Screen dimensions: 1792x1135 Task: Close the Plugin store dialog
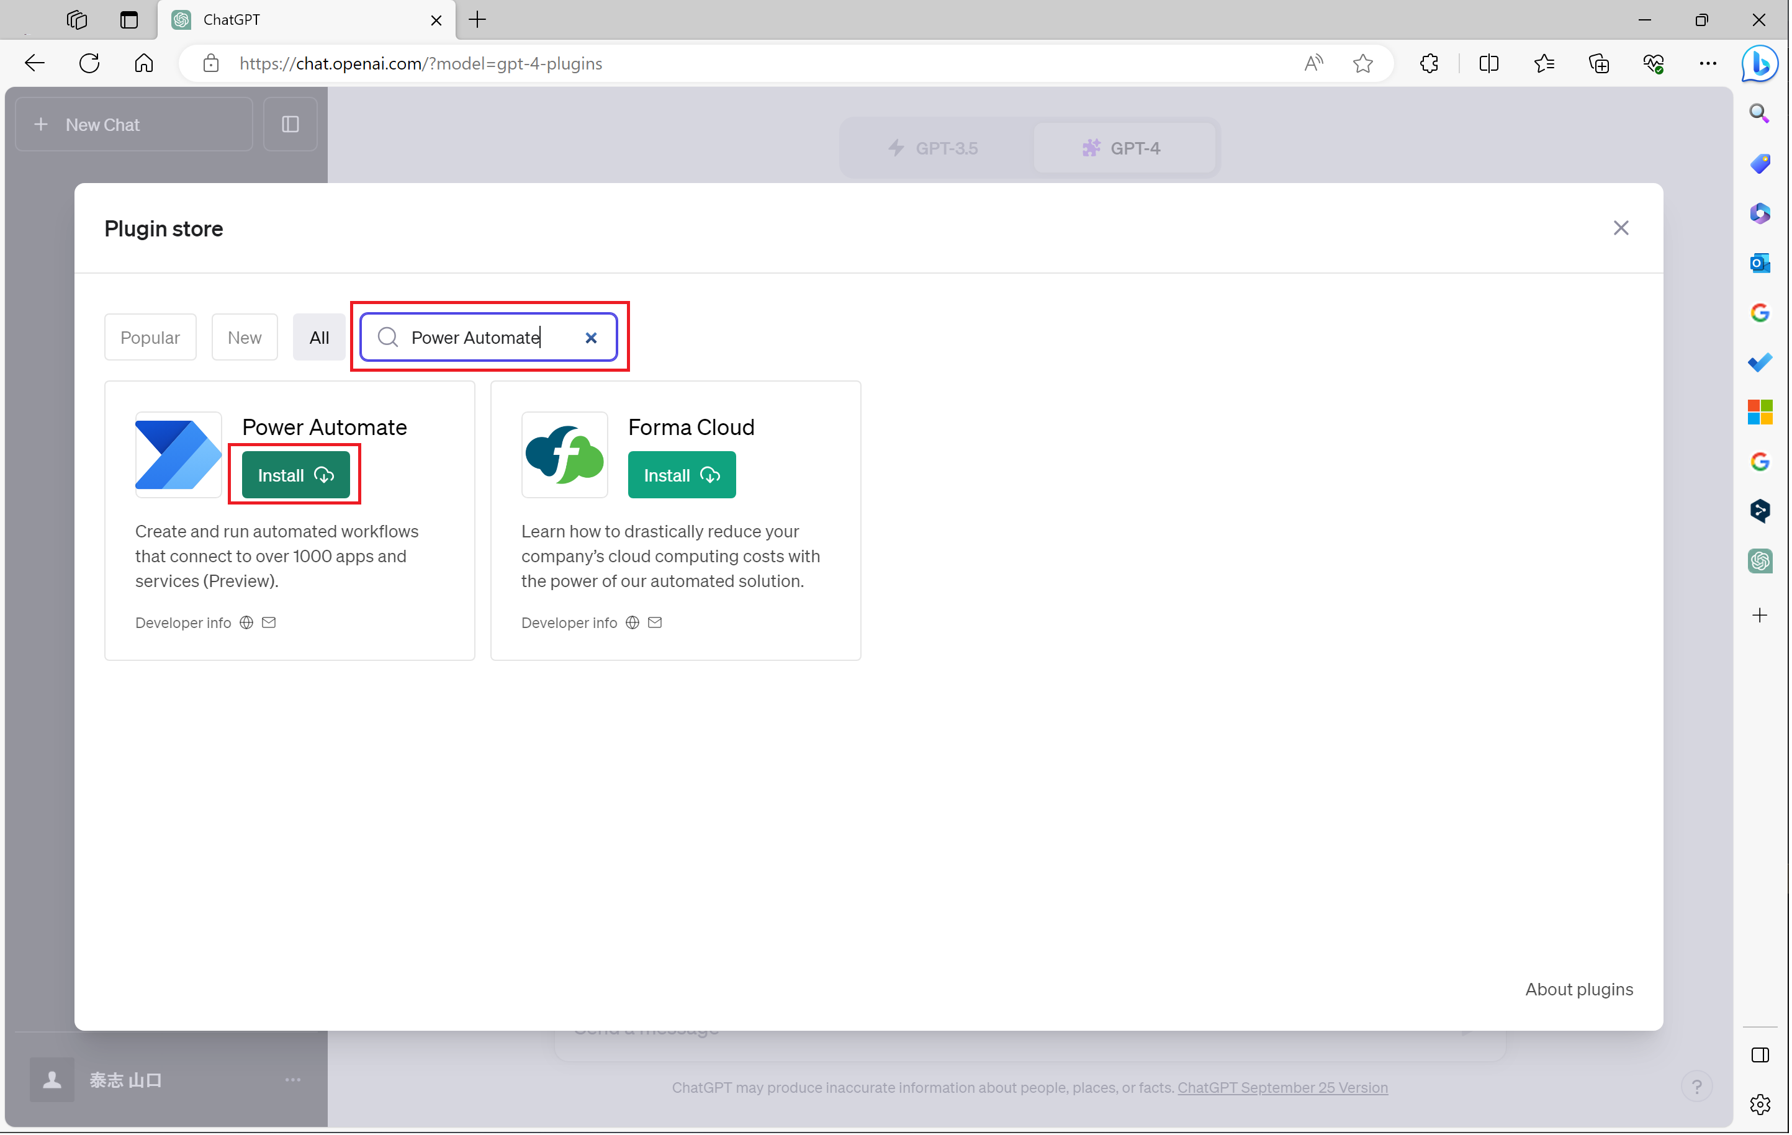(x=1621, y=228)
